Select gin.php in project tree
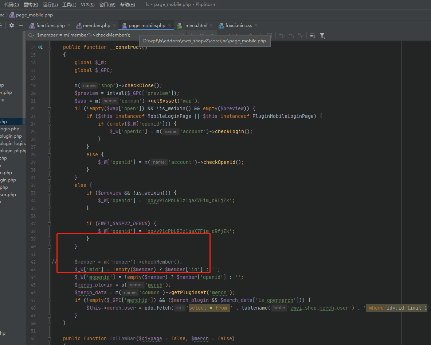 pyautogui.click(x=8, y=180)
